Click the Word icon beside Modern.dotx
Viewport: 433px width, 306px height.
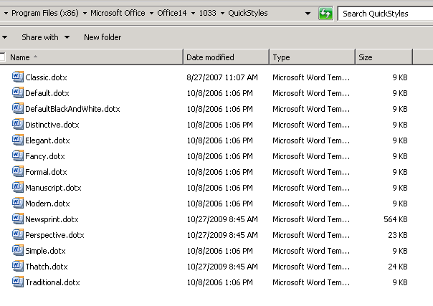pyautogui.click(x=18, y=203)
